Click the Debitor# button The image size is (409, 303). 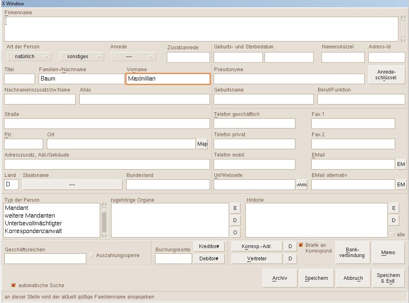tap(209, 259)
